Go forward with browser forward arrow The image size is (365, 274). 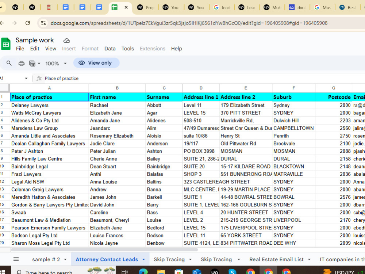pos(15,23)
